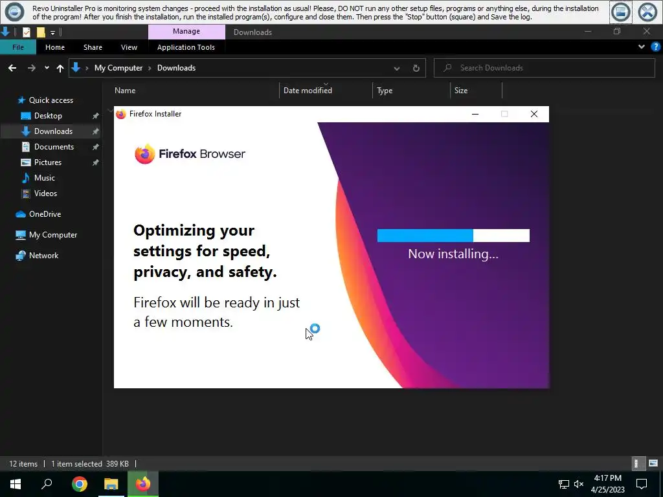Open Desktop in the navigation pane
Image resolution: width=663 pixels, height=497 pixels.
(x=48, y=116)
